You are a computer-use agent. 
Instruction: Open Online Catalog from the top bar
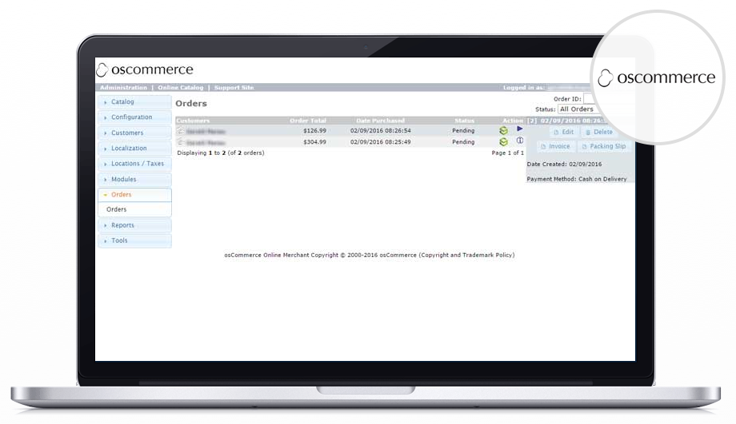pos(181,88)
